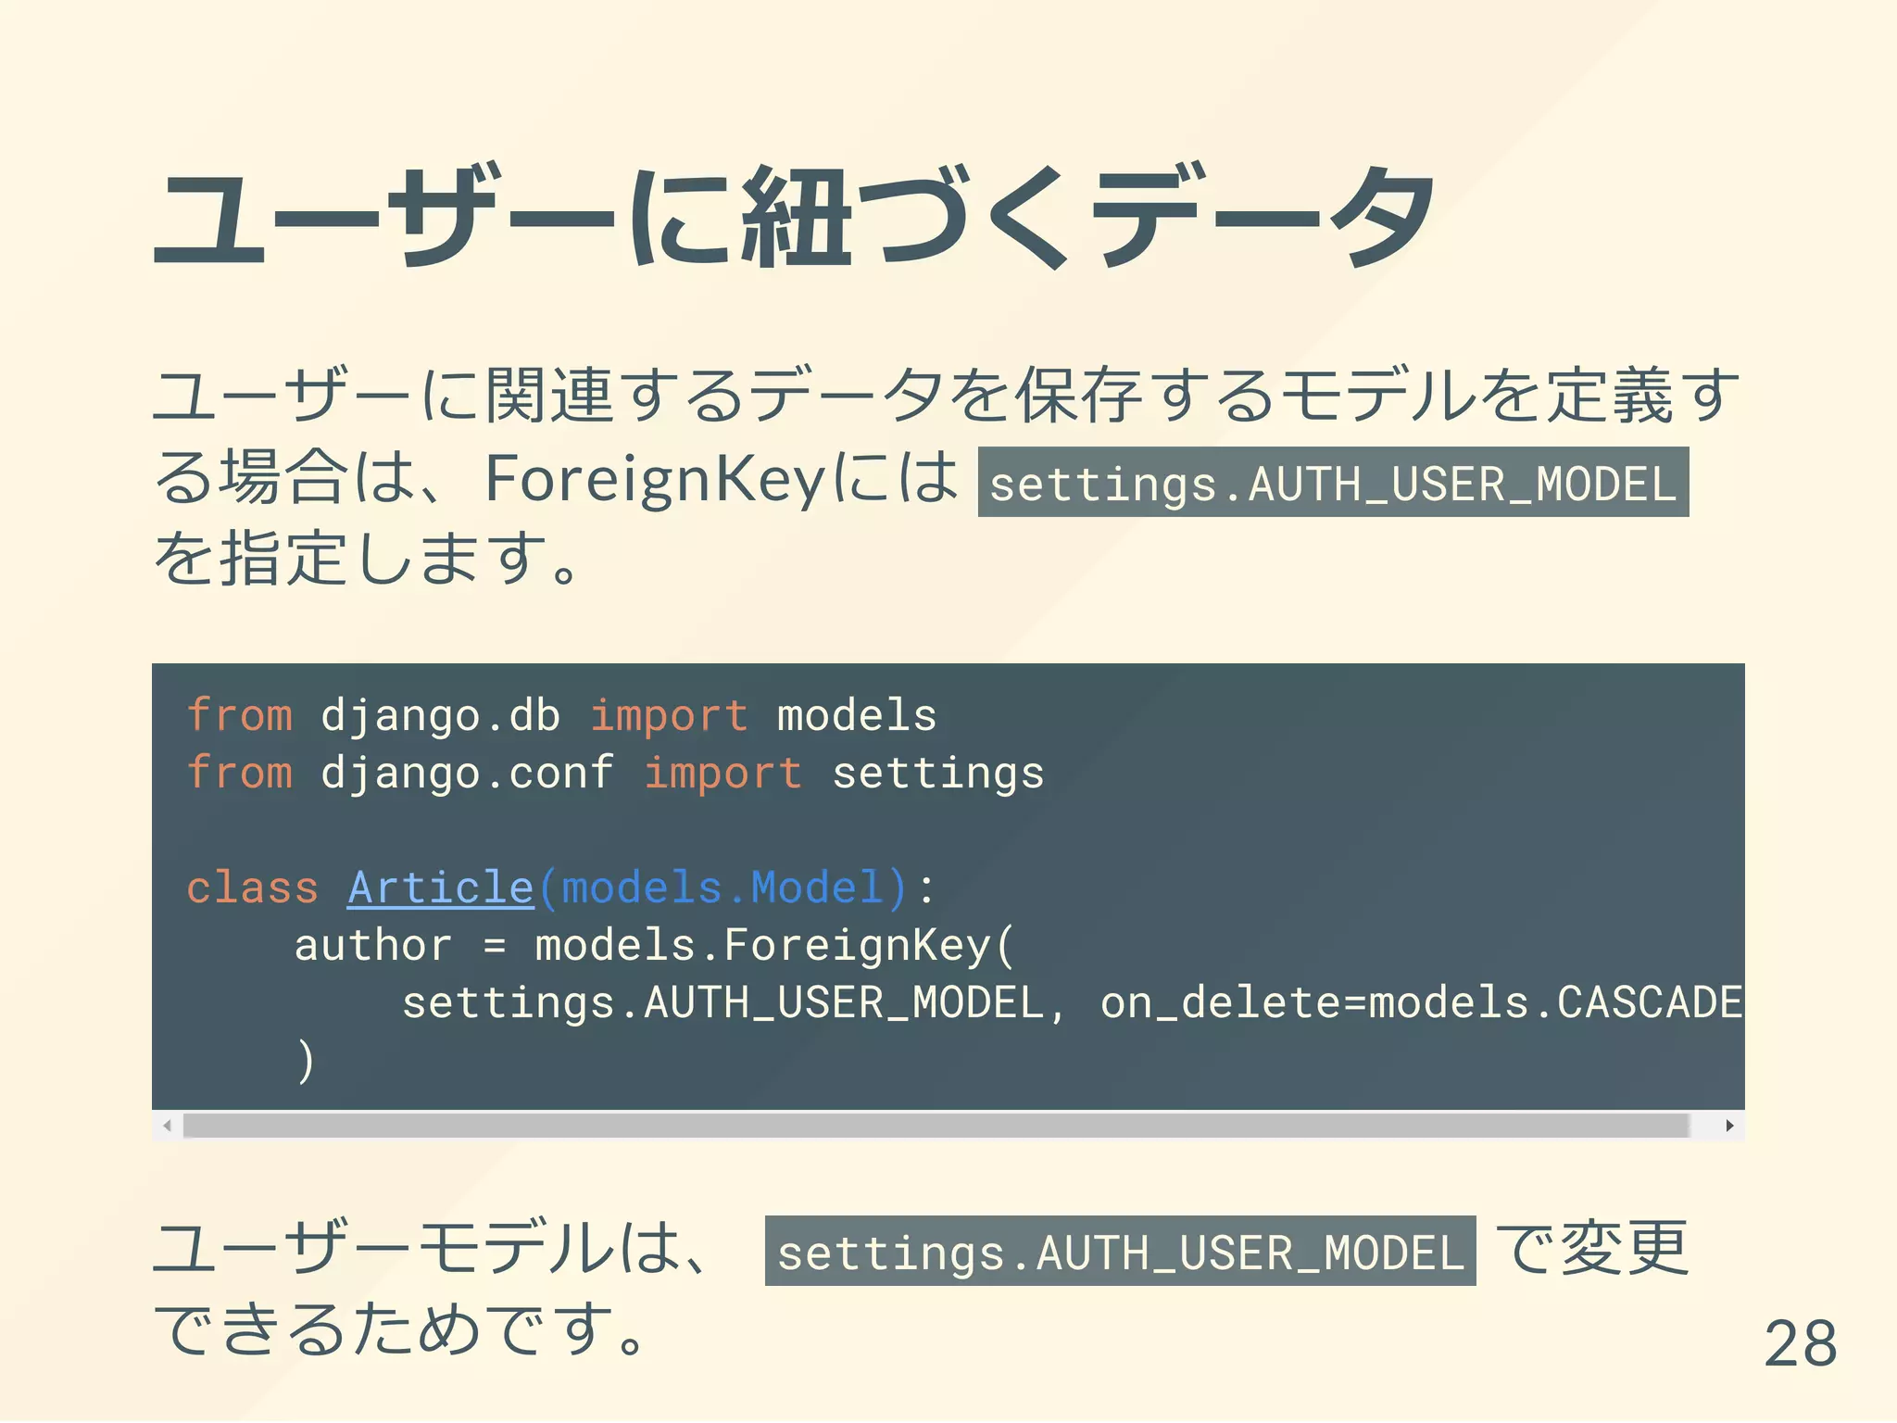Click the code block's left scroll arrow
Screen dimensions: 1897x1423
pyautogui.click(x=168, y=1126)
